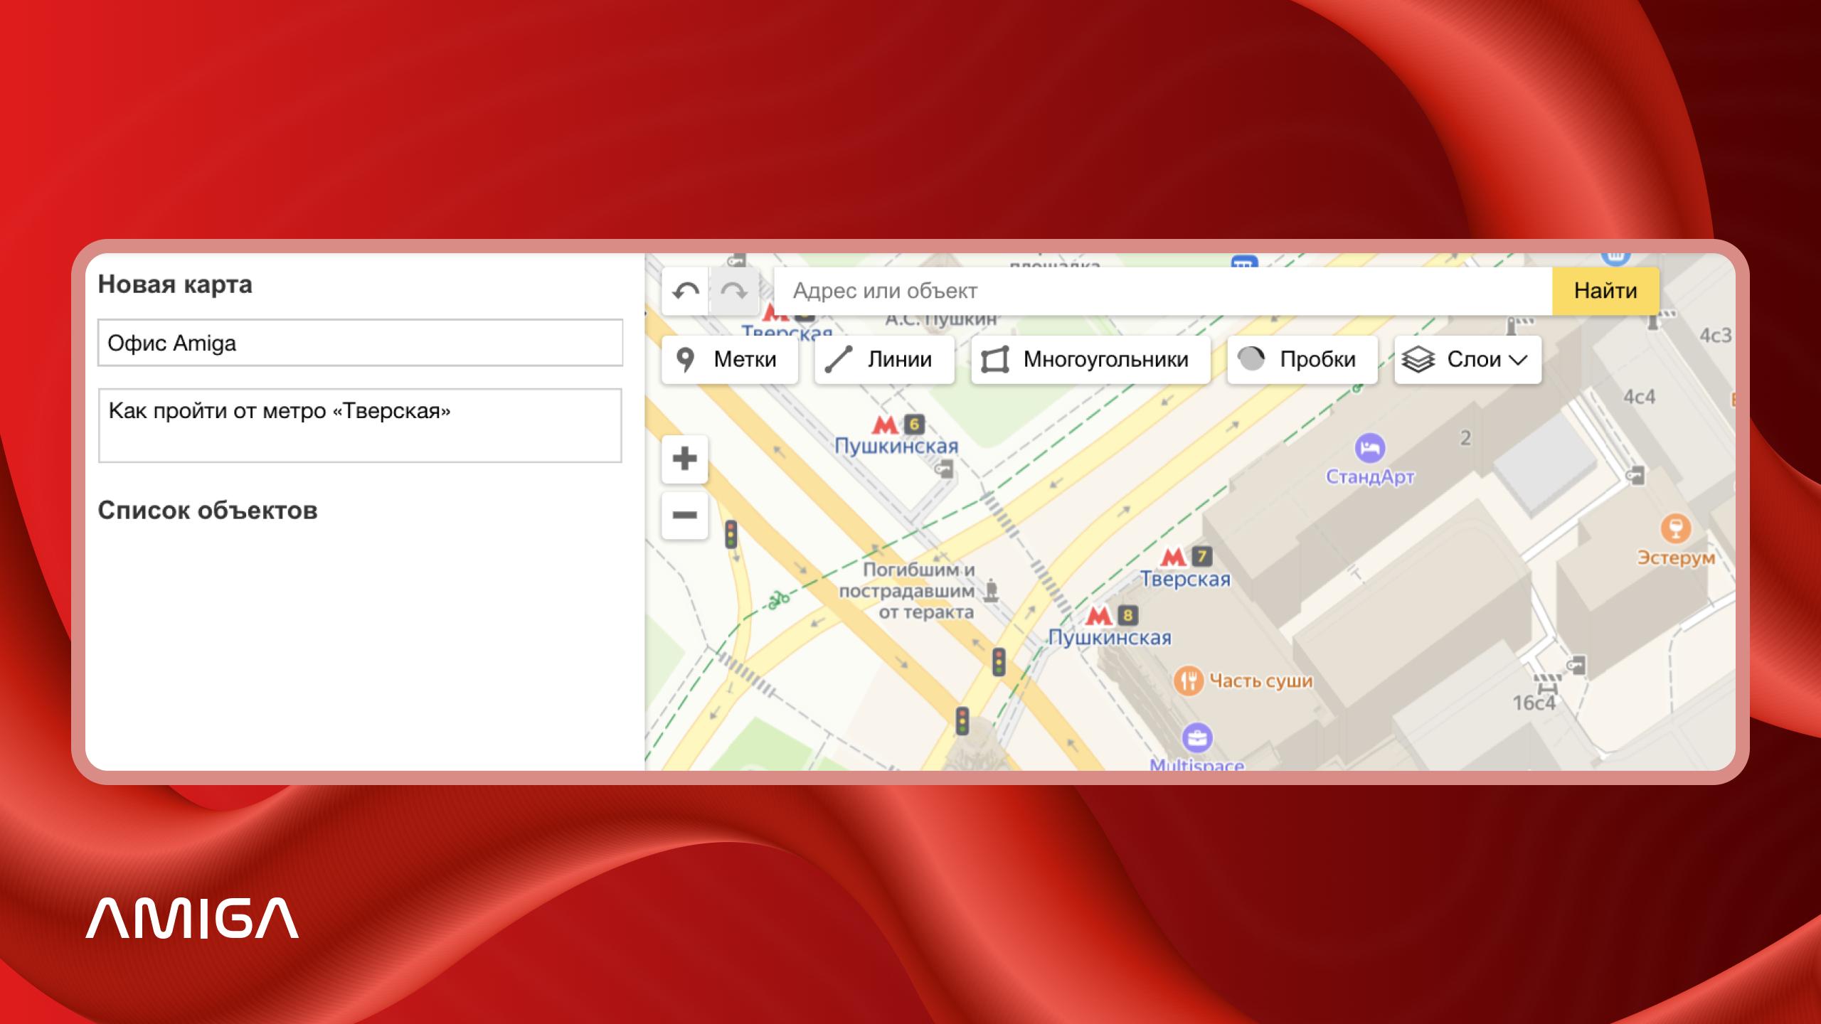Click the redo arrow button
The image size is (1821, 1024).
click(x=733, y=291)
